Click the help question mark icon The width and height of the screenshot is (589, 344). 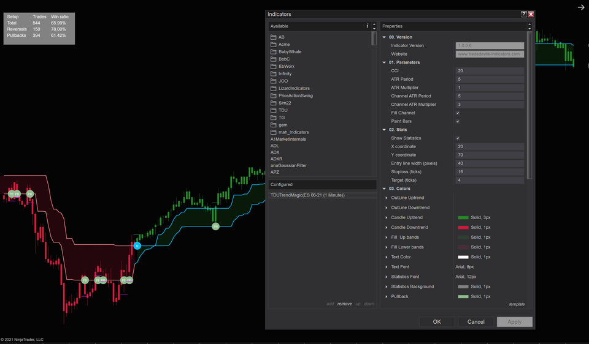click(524, 14)
